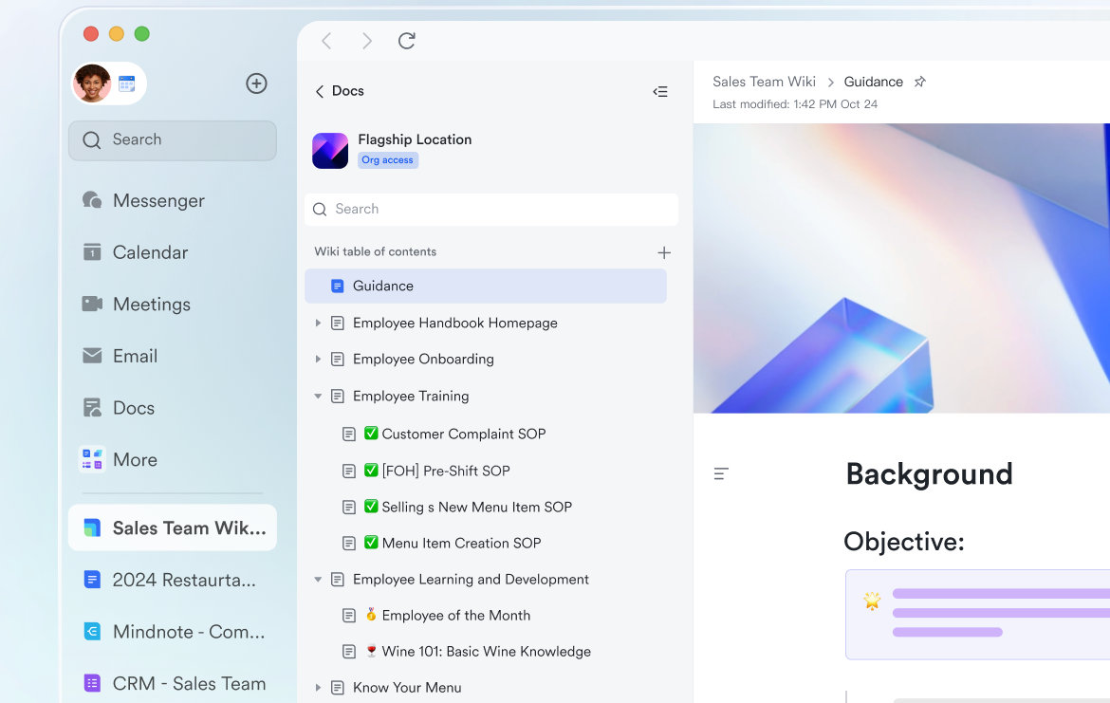Open Selling s New Menu Item SOP
The height and width of the screenshot is (703, 1110).
[476, 507]
